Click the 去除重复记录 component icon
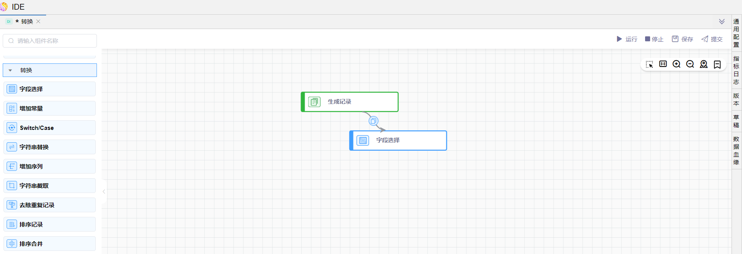This screenshot has height=254, width=742. [x=12, y=205]
